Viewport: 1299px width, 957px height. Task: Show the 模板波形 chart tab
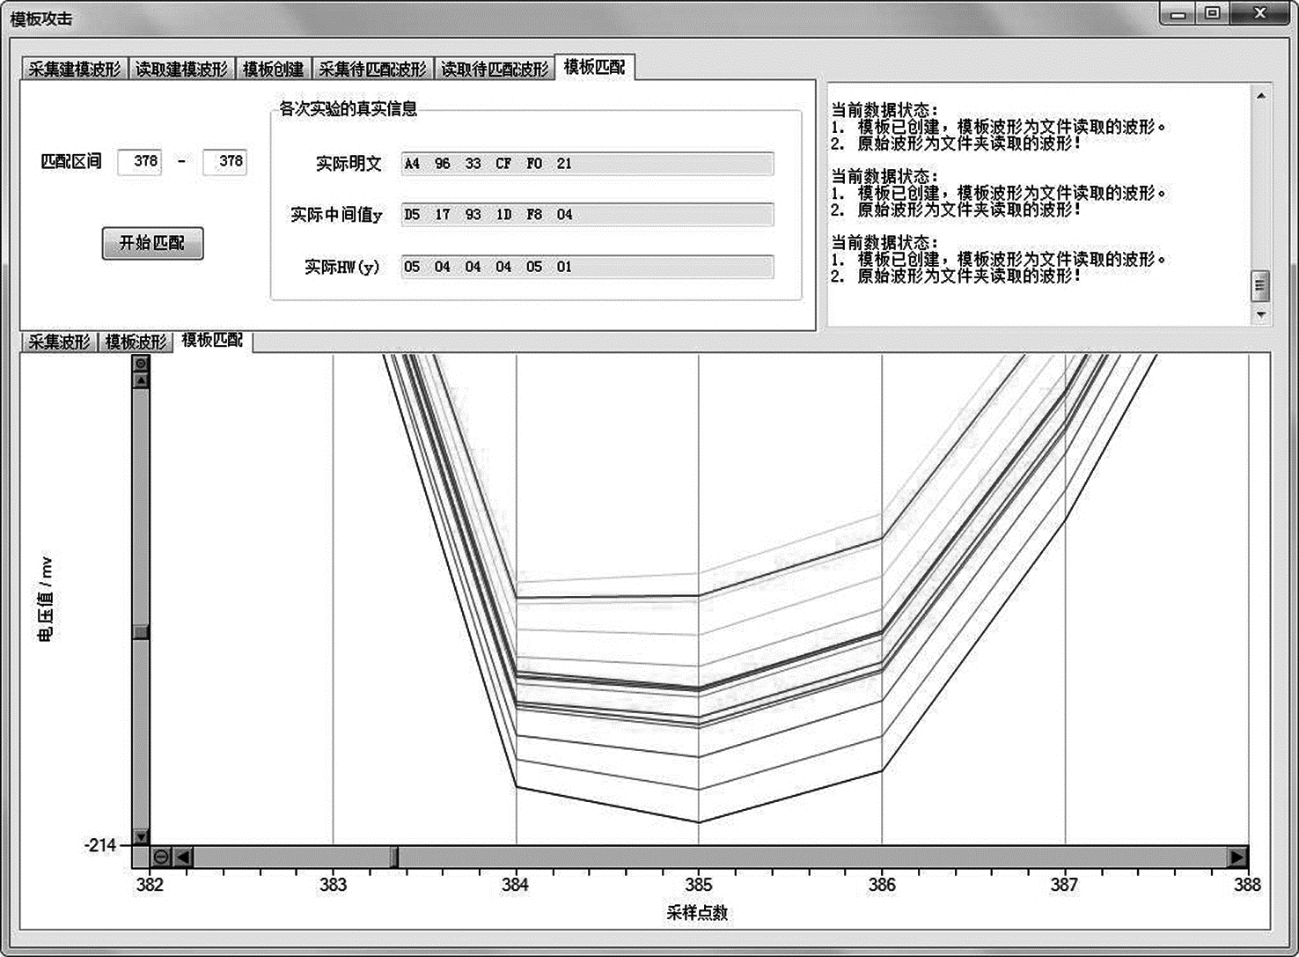coord(136,342)
